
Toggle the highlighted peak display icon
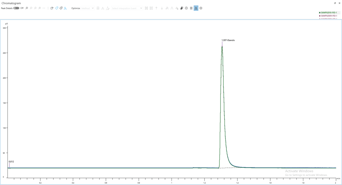click(196, 8)
